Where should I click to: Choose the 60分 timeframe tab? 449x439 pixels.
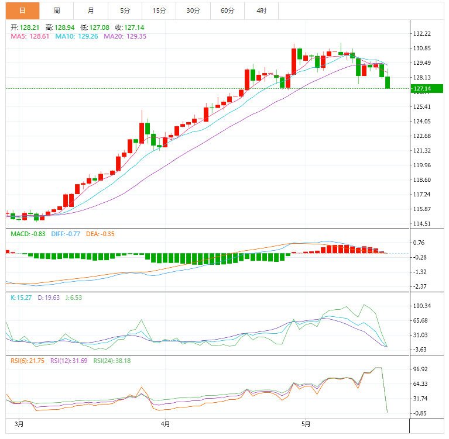click(227, 11)
